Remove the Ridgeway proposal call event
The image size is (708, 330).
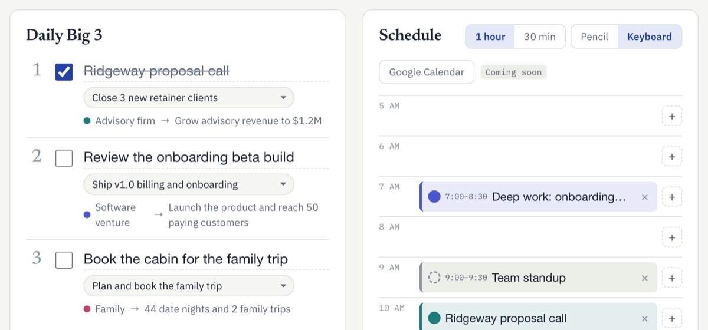(x=645, y=318)
